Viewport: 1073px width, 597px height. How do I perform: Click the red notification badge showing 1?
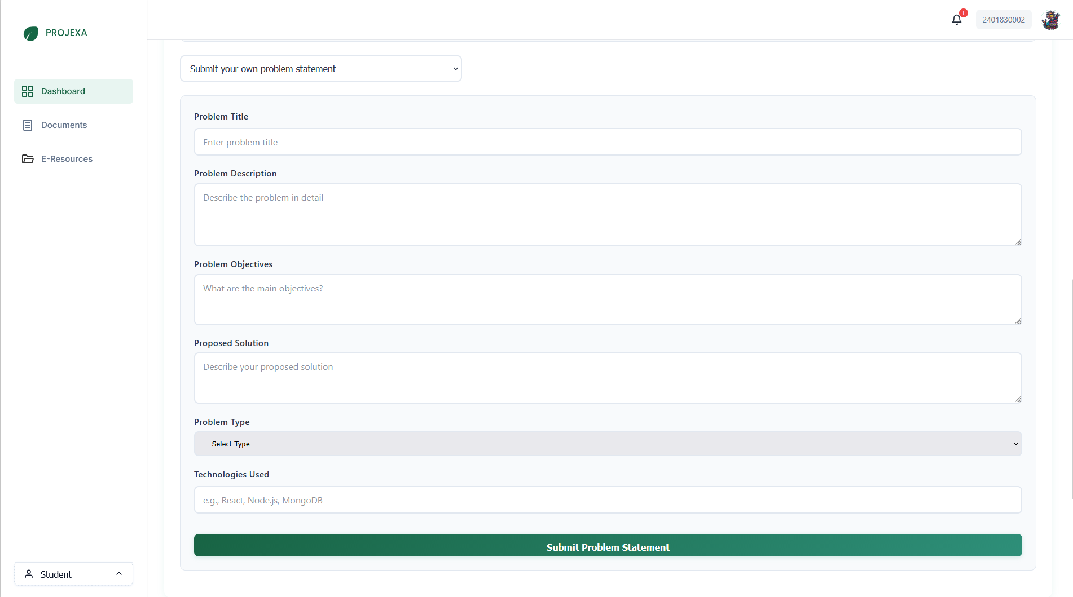pyautogui.click(x=962, y=12)
